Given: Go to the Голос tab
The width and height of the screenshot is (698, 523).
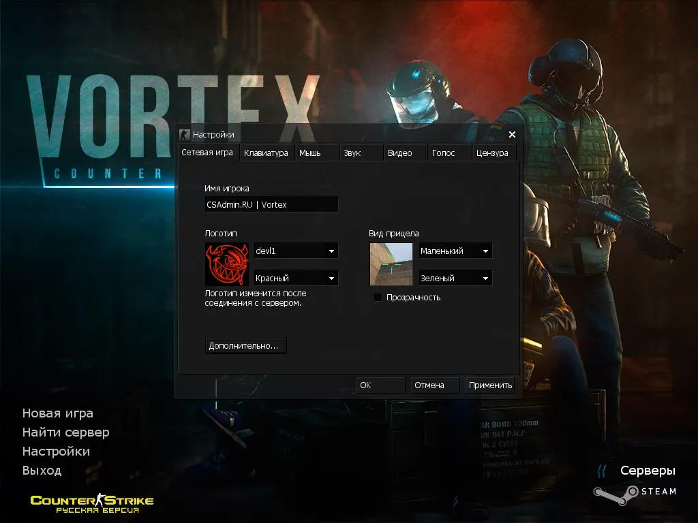Looking at the screenshot, I should click(x=449, y=153).
